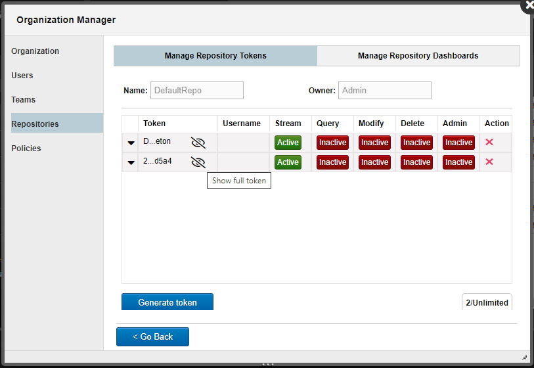Open the Teams section

pos(23,99)
